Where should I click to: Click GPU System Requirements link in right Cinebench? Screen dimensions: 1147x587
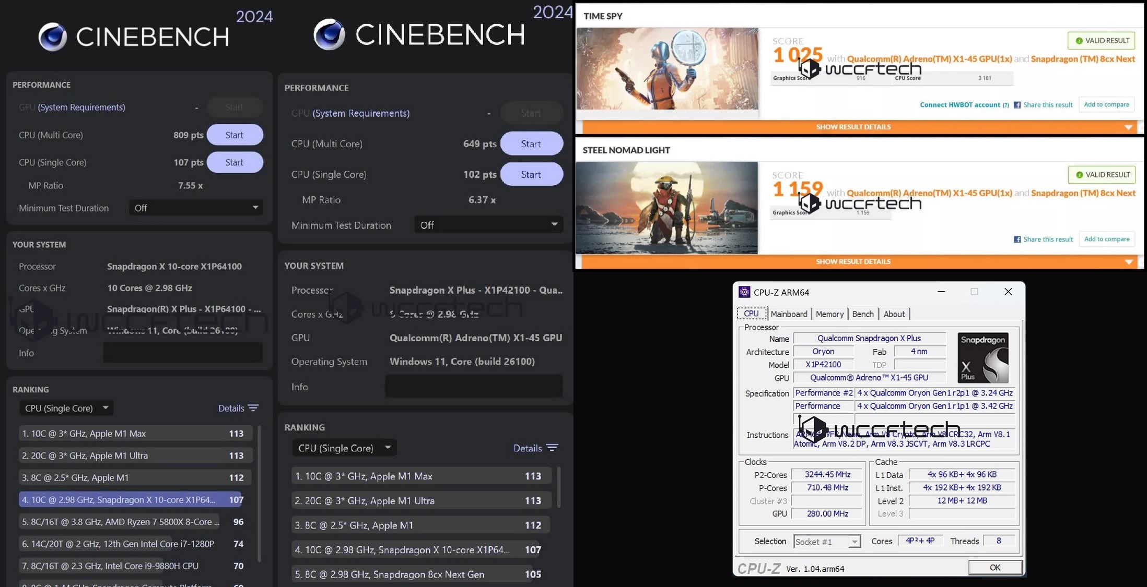click(x=361, y=113)
